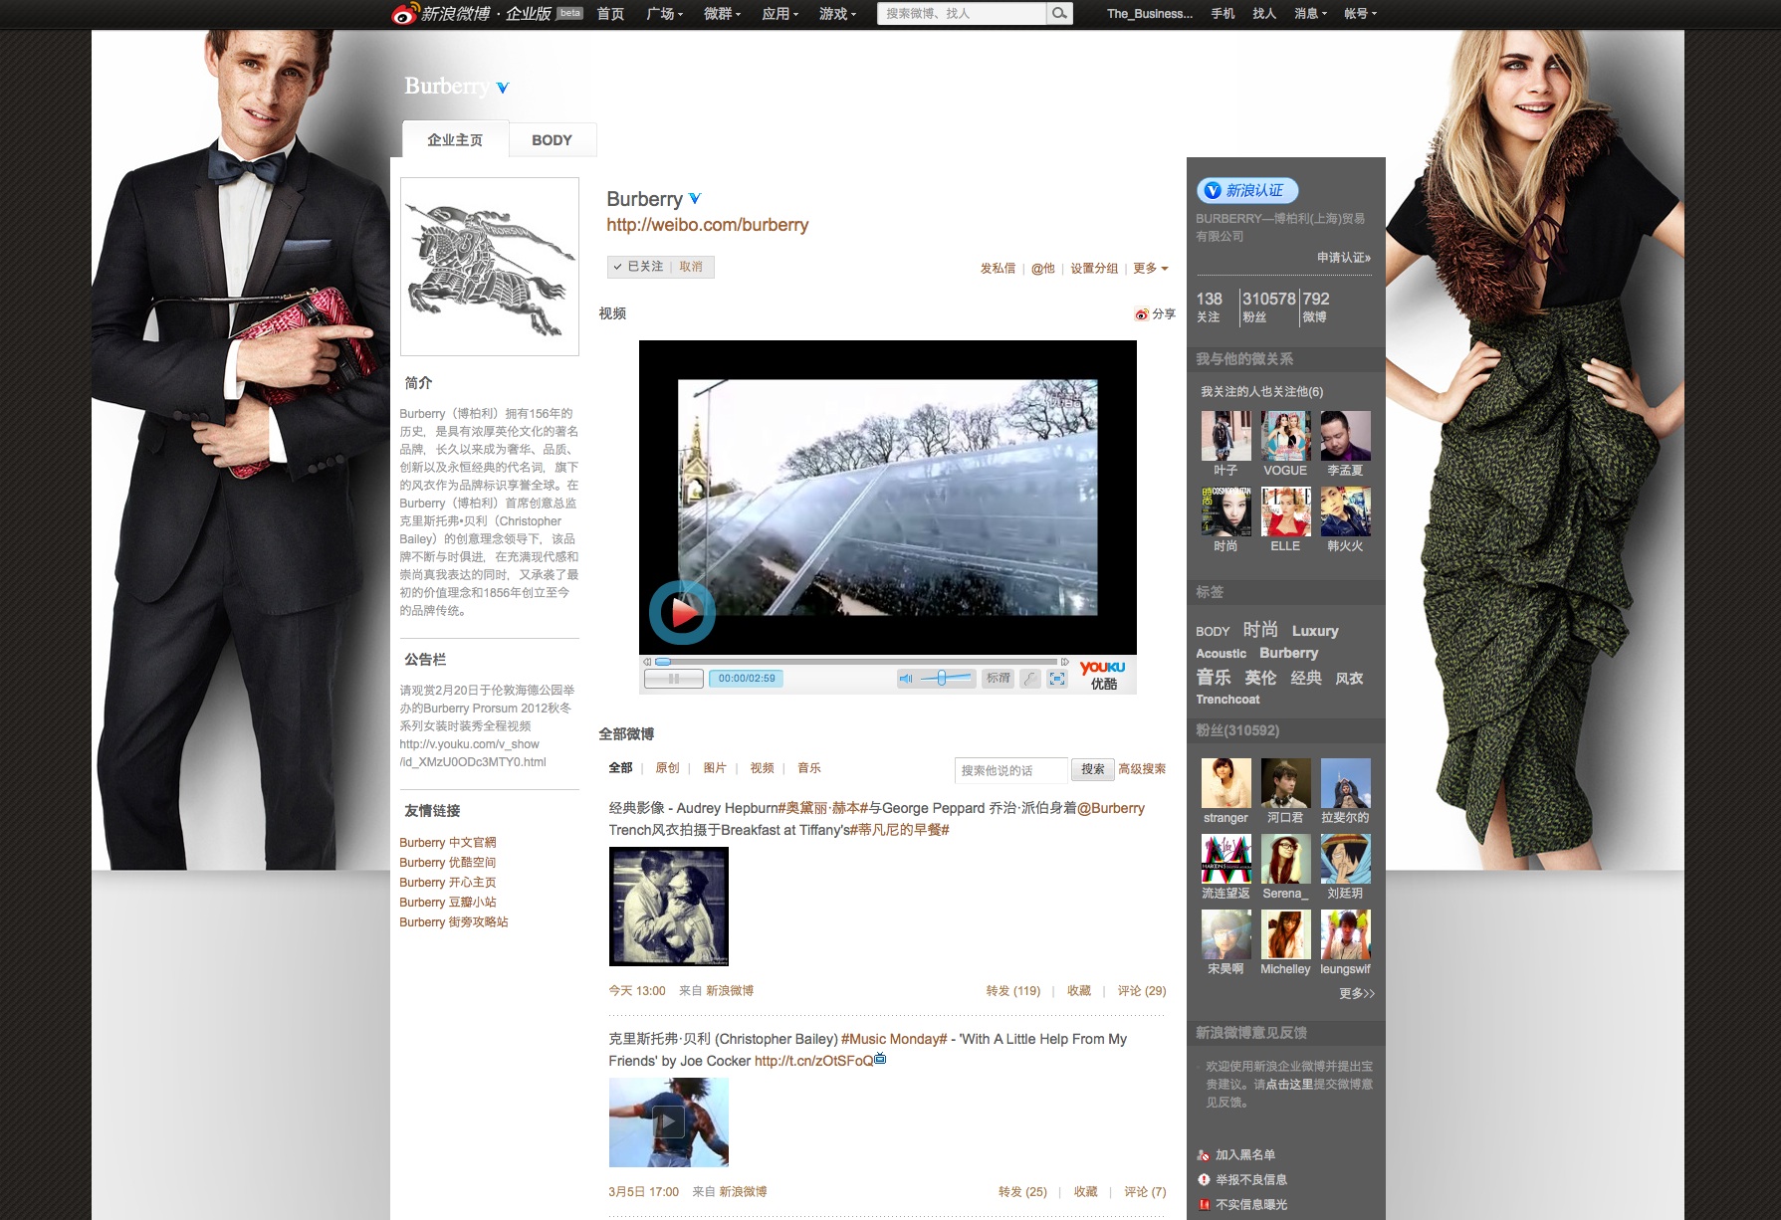Image resolution: width=1781 pixels, height=1220 pixels.
Task: Click the Burberry knight logo avatar
Action: (x=490, y=267)
